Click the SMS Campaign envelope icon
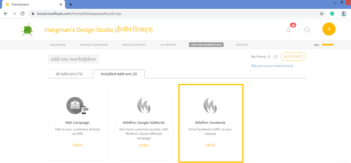 (x=77, y=106)
